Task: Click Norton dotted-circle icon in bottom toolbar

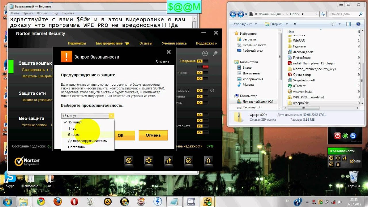Action: [x=149, y=160]
